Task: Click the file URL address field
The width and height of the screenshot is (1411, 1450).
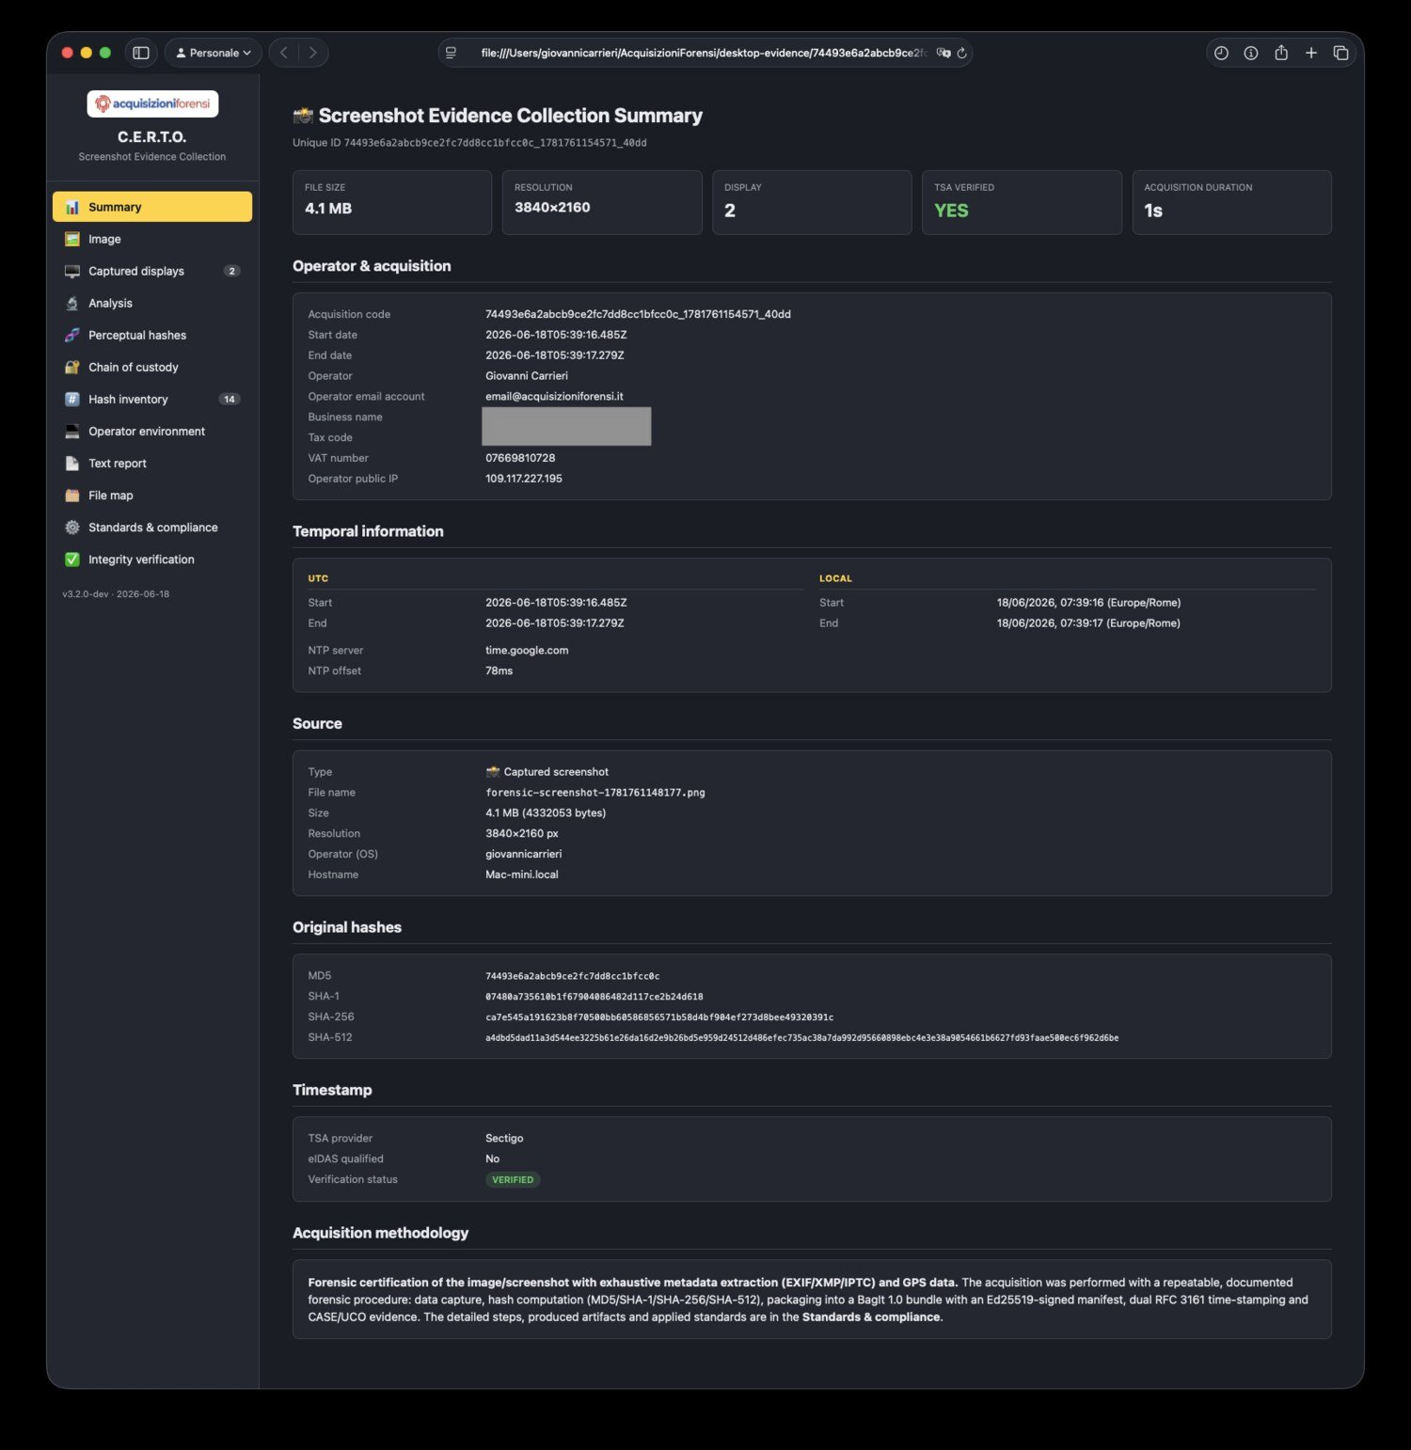Action: click(704, 53)
